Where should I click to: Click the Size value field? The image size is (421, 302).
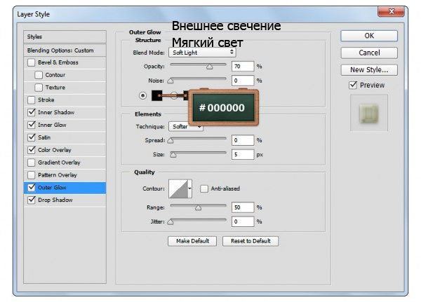[243, 154]
